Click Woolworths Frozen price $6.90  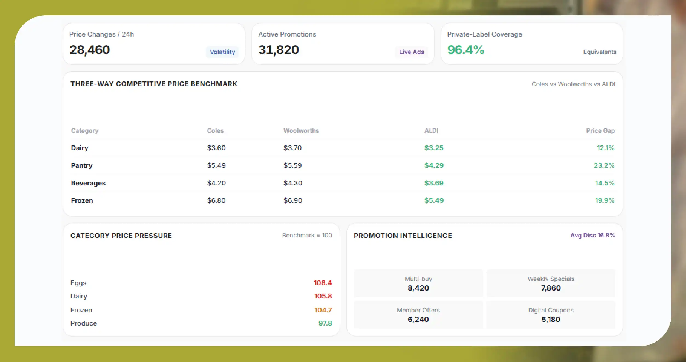293,201
